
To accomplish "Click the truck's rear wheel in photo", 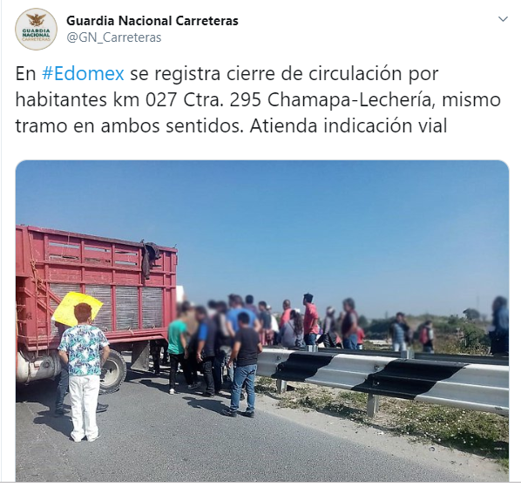I will 113,371.
